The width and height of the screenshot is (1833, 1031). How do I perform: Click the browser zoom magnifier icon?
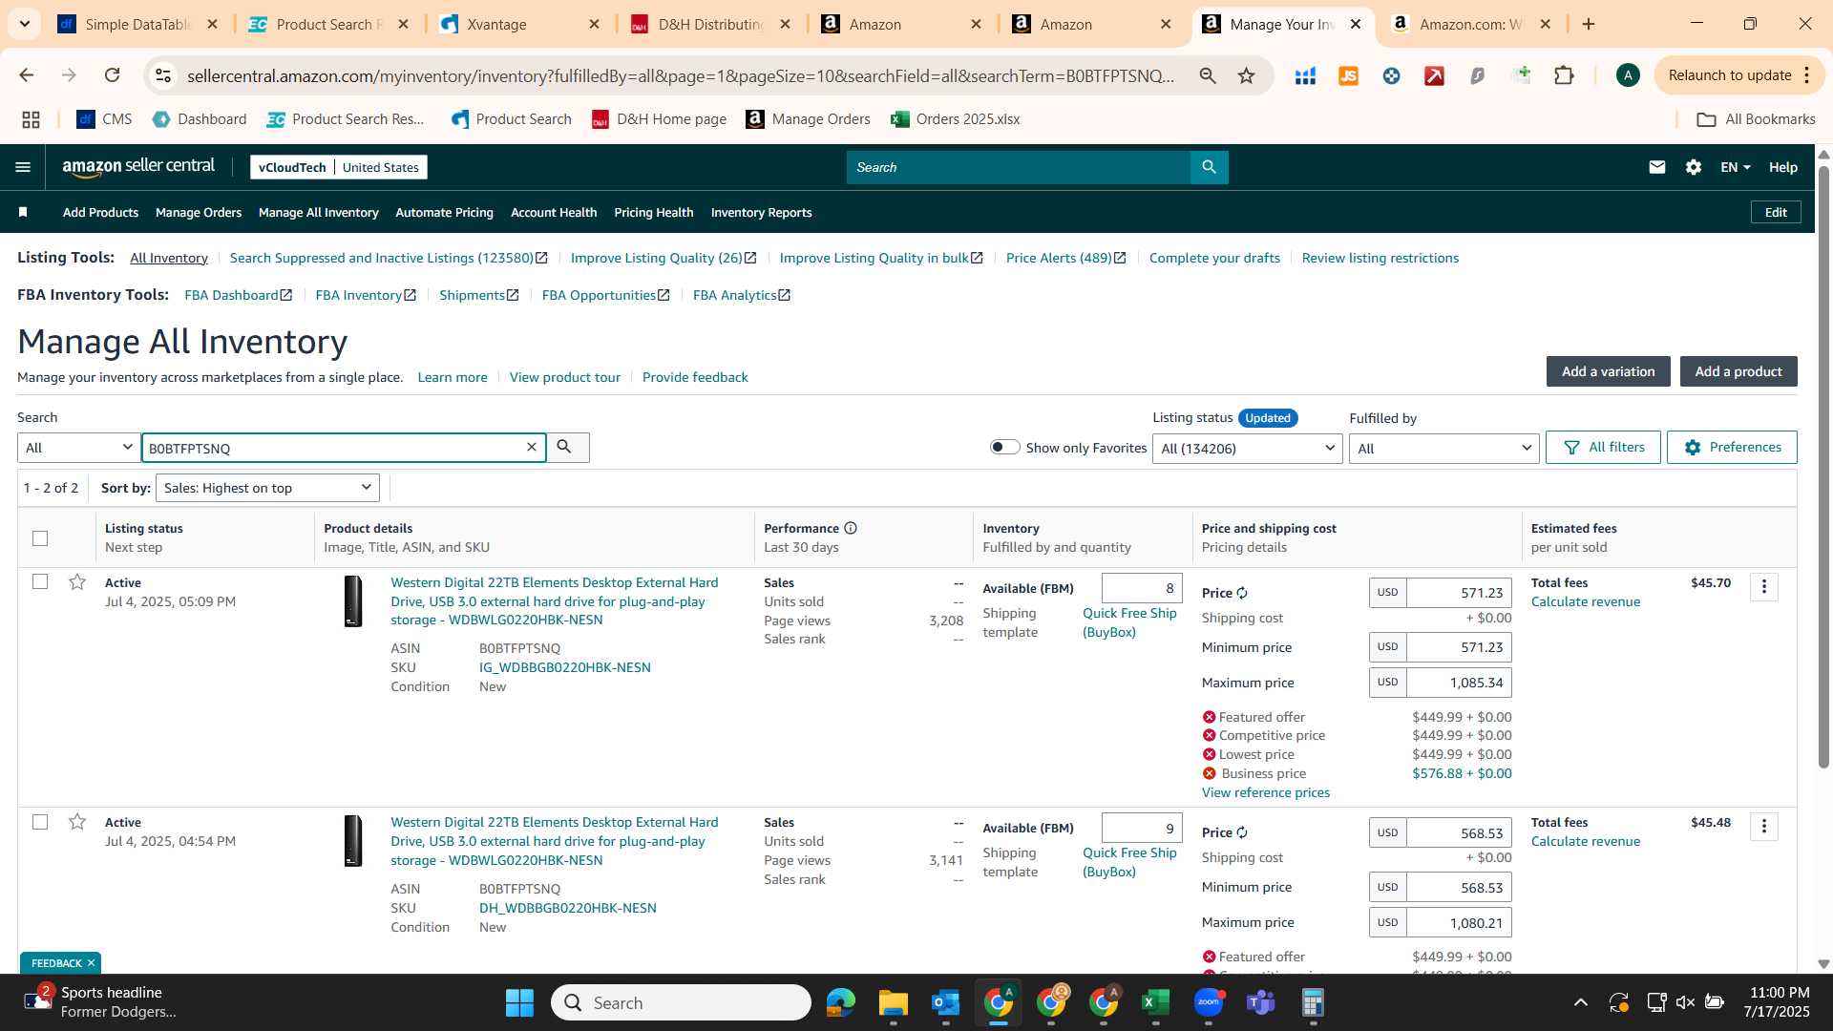(1208, 75)
